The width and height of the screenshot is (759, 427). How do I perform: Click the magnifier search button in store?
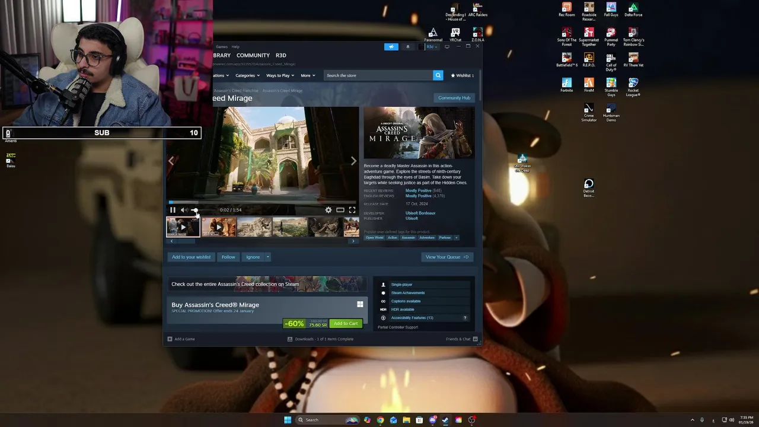pyautogui.click(x=438, y=75)
